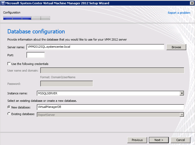Screen dimensions: 195x145
Task: Select the New database radio button
Action: tap(9, 107)
